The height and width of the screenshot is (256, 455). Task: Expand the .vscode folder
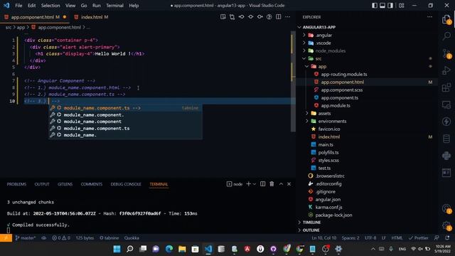[304, 43]
